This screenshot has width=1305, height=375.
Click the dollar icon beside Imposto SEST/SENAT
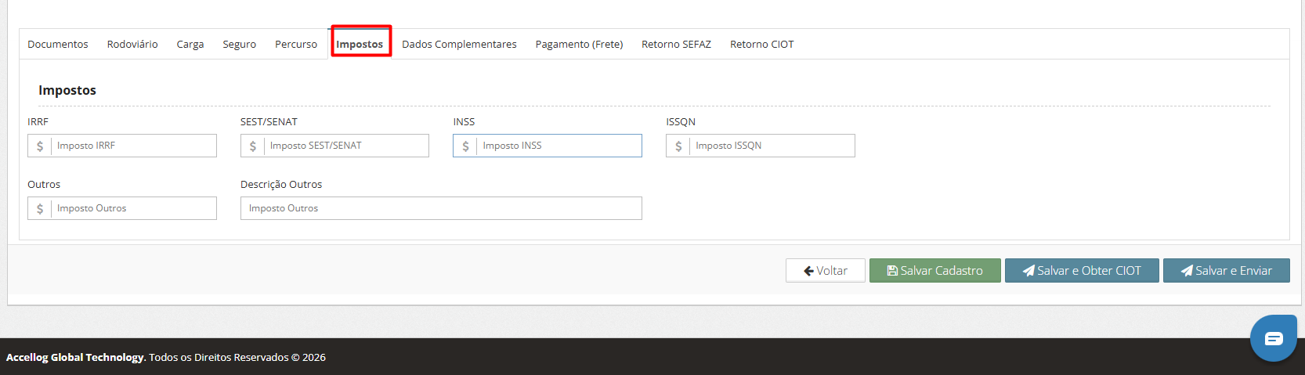pos(253,146)
